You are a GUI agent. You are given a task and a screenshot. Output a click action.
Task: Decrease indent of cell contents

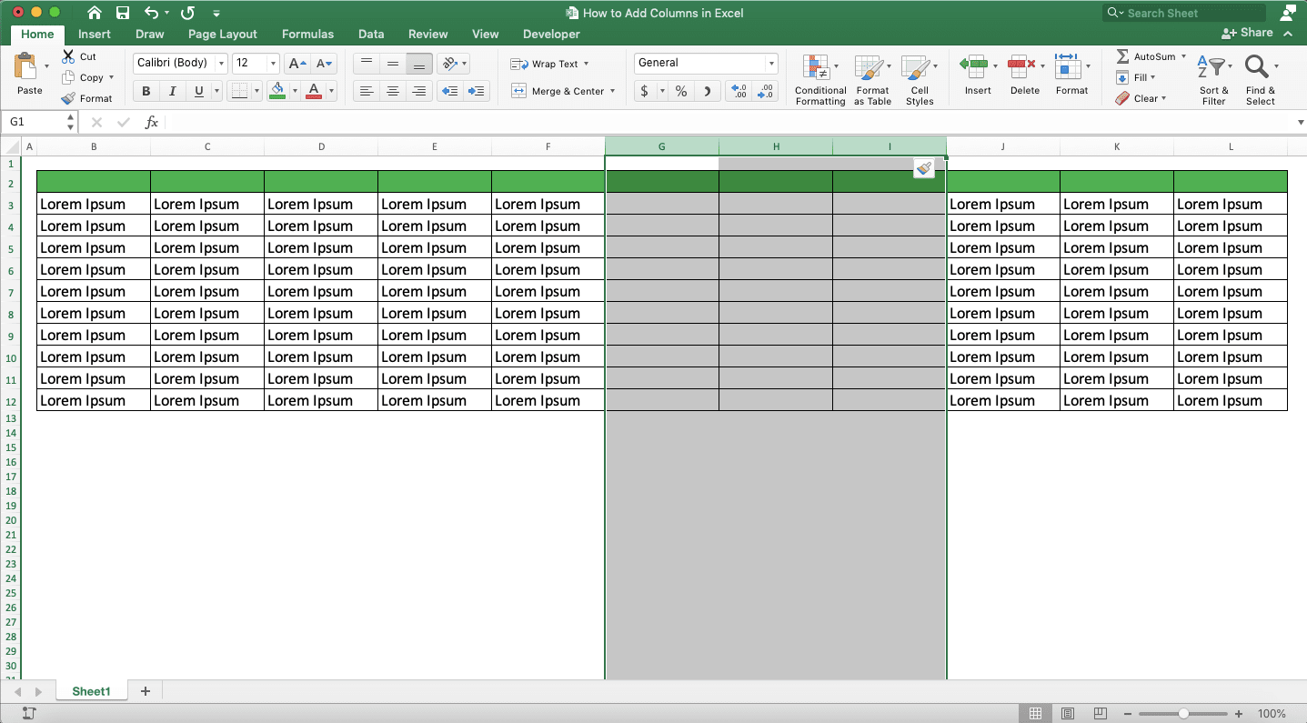(x=448, y=91)
